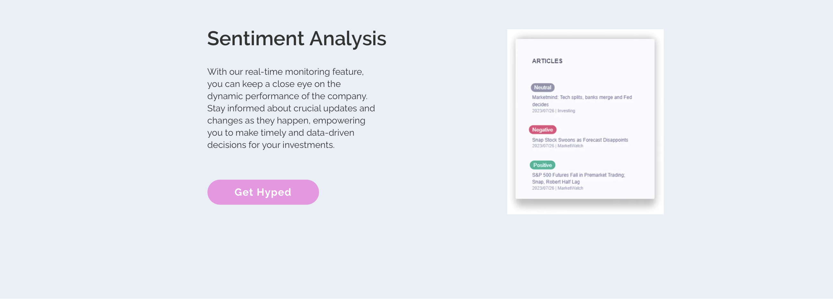Click the 2023/07/26 Investing source line
The width and height of the screenshot is (833, 299).
click(553, 111)
